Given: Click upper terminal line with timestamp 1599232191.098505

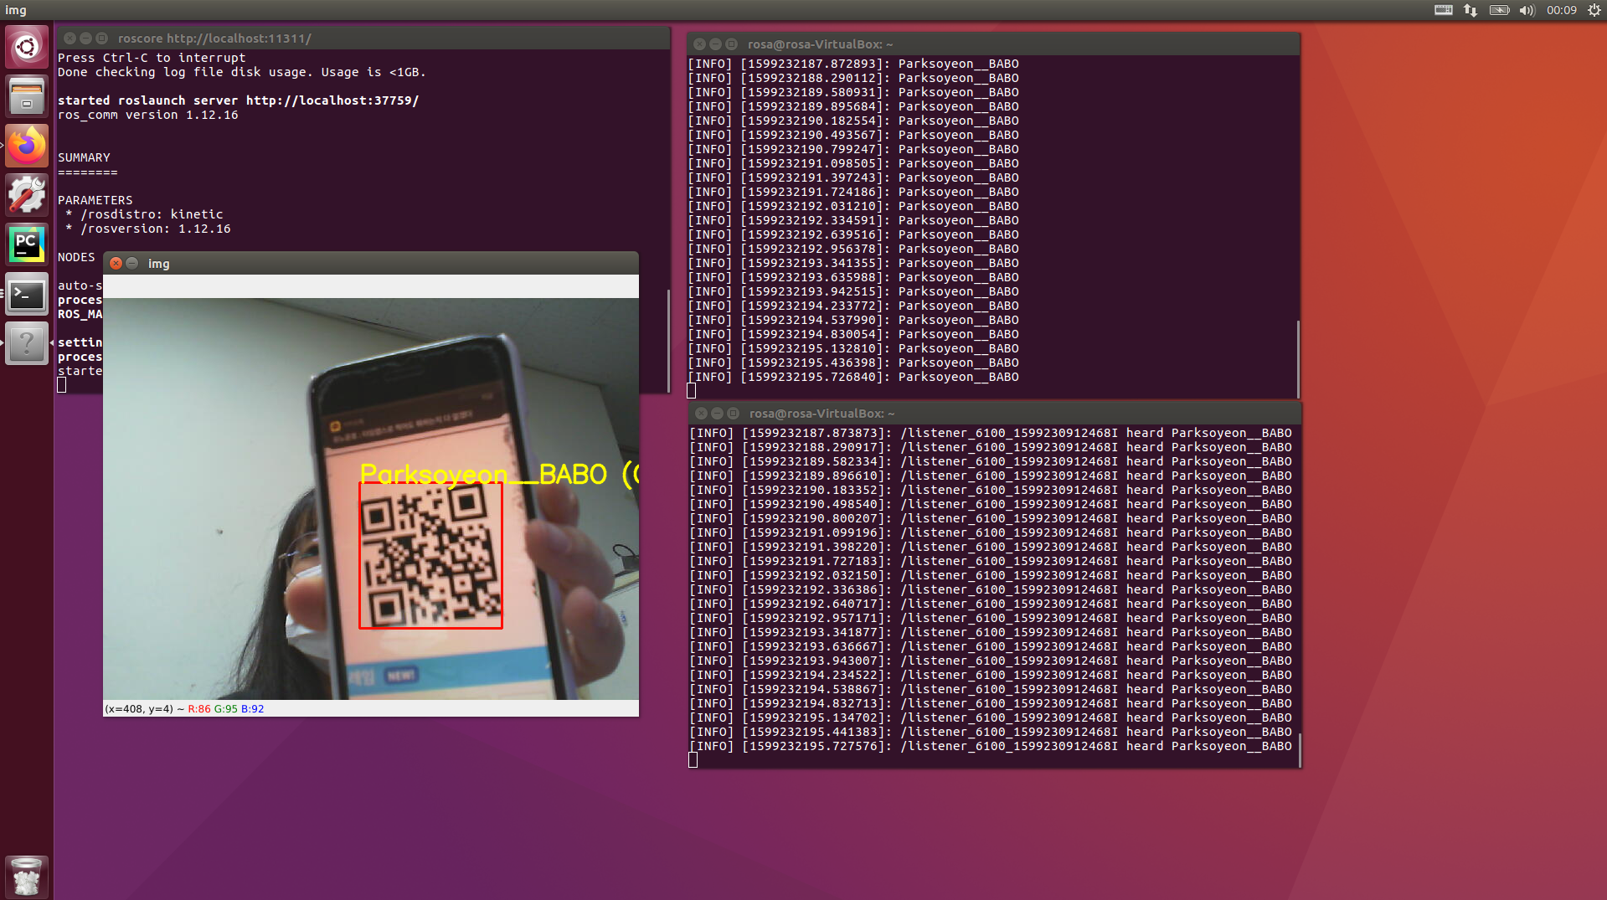Looking at the screenshot, I should pyautogui.click(x=853, y=163).
